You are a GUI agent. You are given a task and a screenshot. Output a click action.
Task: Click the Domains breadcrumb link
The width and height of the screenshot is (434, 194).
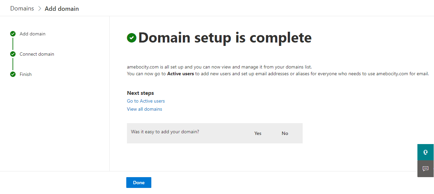(22, 8)
